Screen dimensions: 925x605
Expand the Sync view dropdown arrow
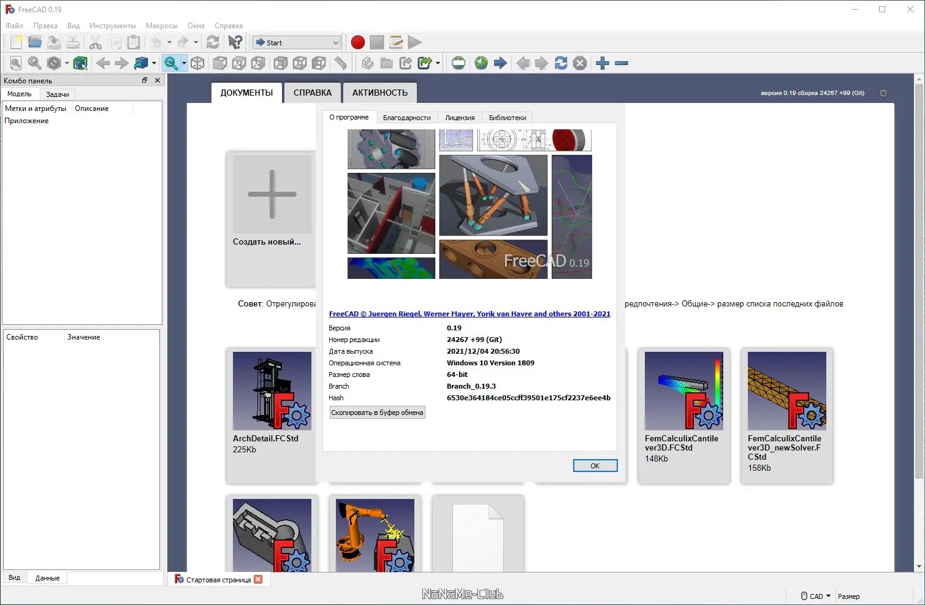click(184, 63)
